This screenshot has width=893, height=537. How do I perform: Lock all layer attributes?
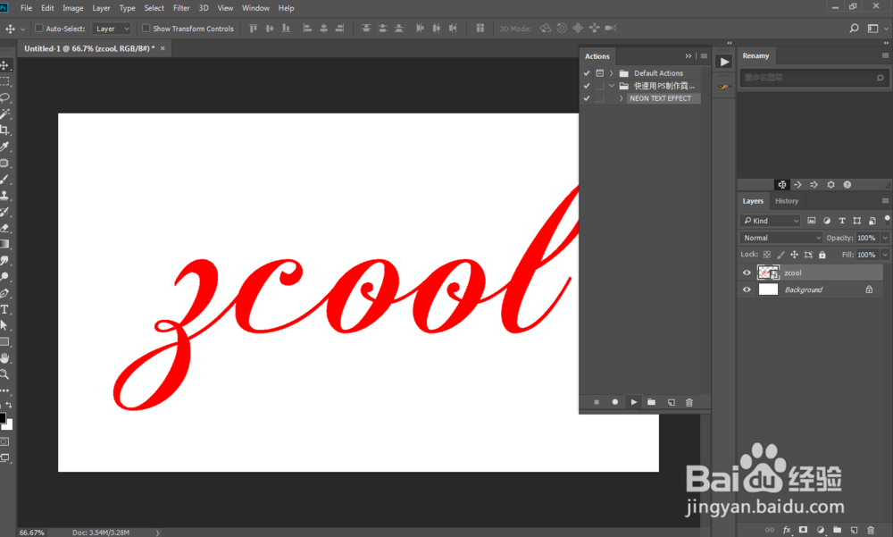point(822,255)
